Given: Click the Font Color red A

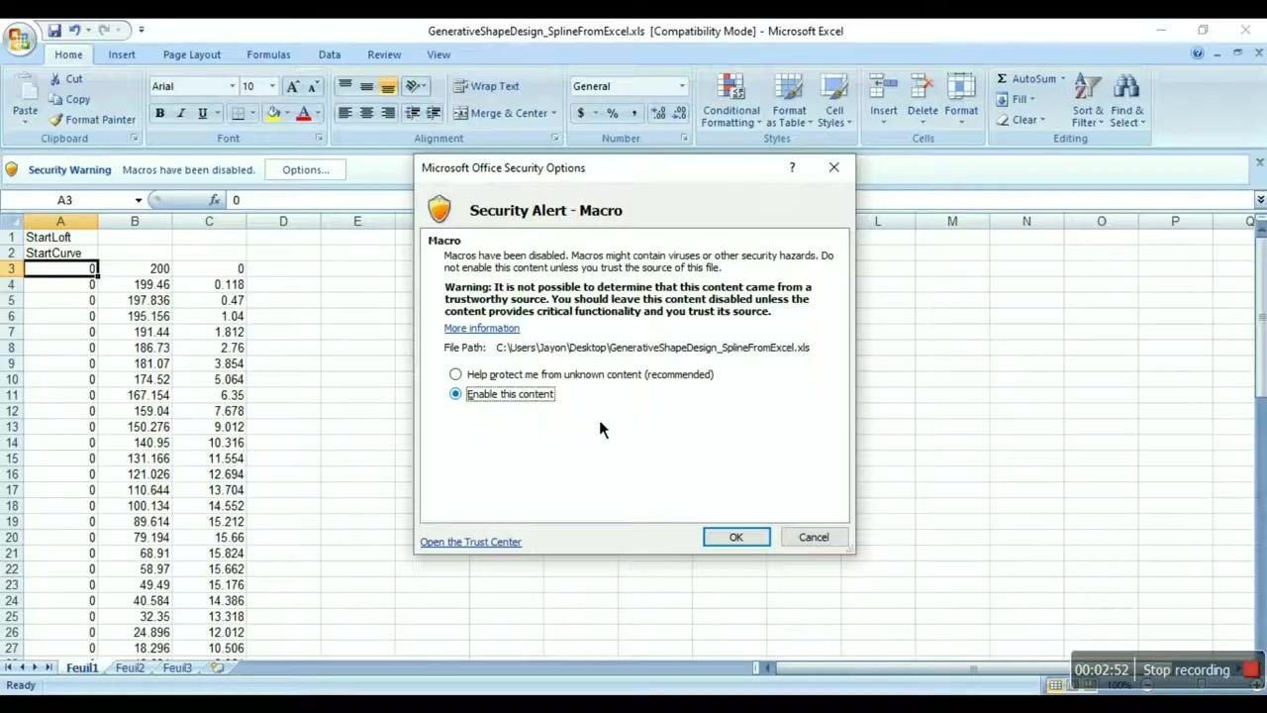Looking at the screenshot, I should pos(304,113).
